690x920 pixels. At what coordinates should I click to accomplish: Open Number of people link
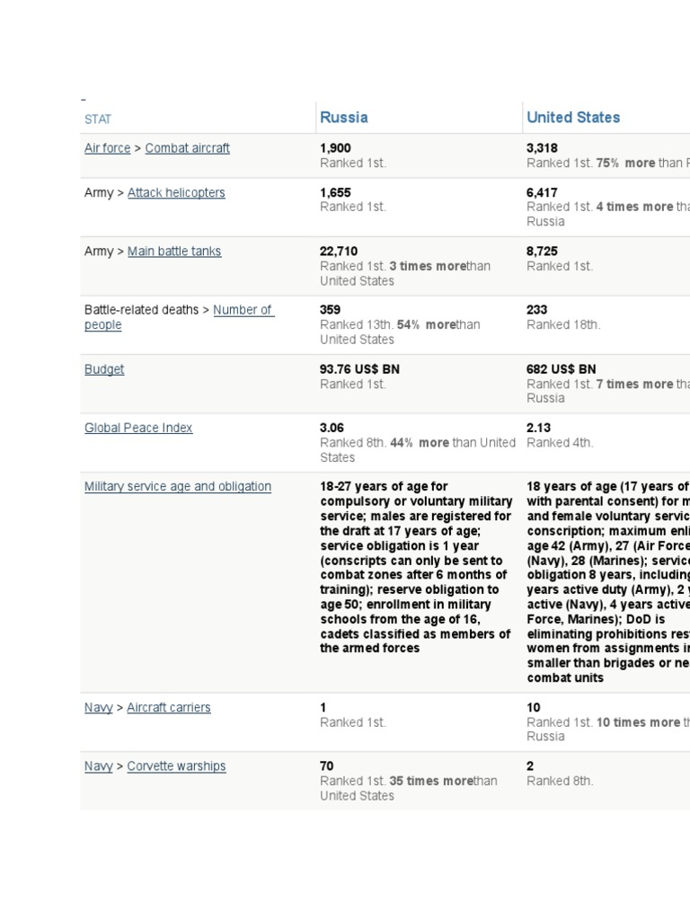(243, 310)
